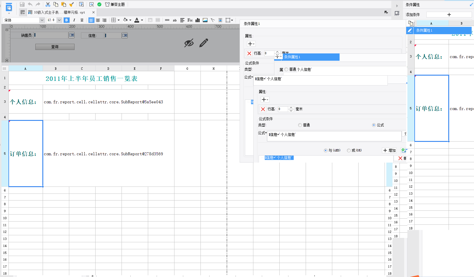Click the 查询 query button
The image size is (474, 277).
[x=55, y=47]
